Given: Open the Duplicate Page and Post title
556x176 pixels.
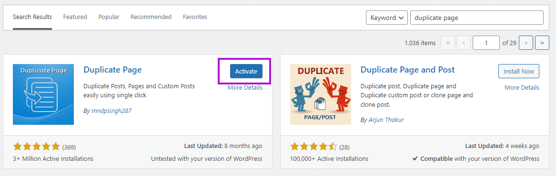Looking at the screenshot, I should (407, 70).
